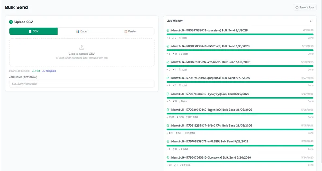Click status check icon of job bulk-1779818285837
The image size is (322, 171).
coord(168,126)
